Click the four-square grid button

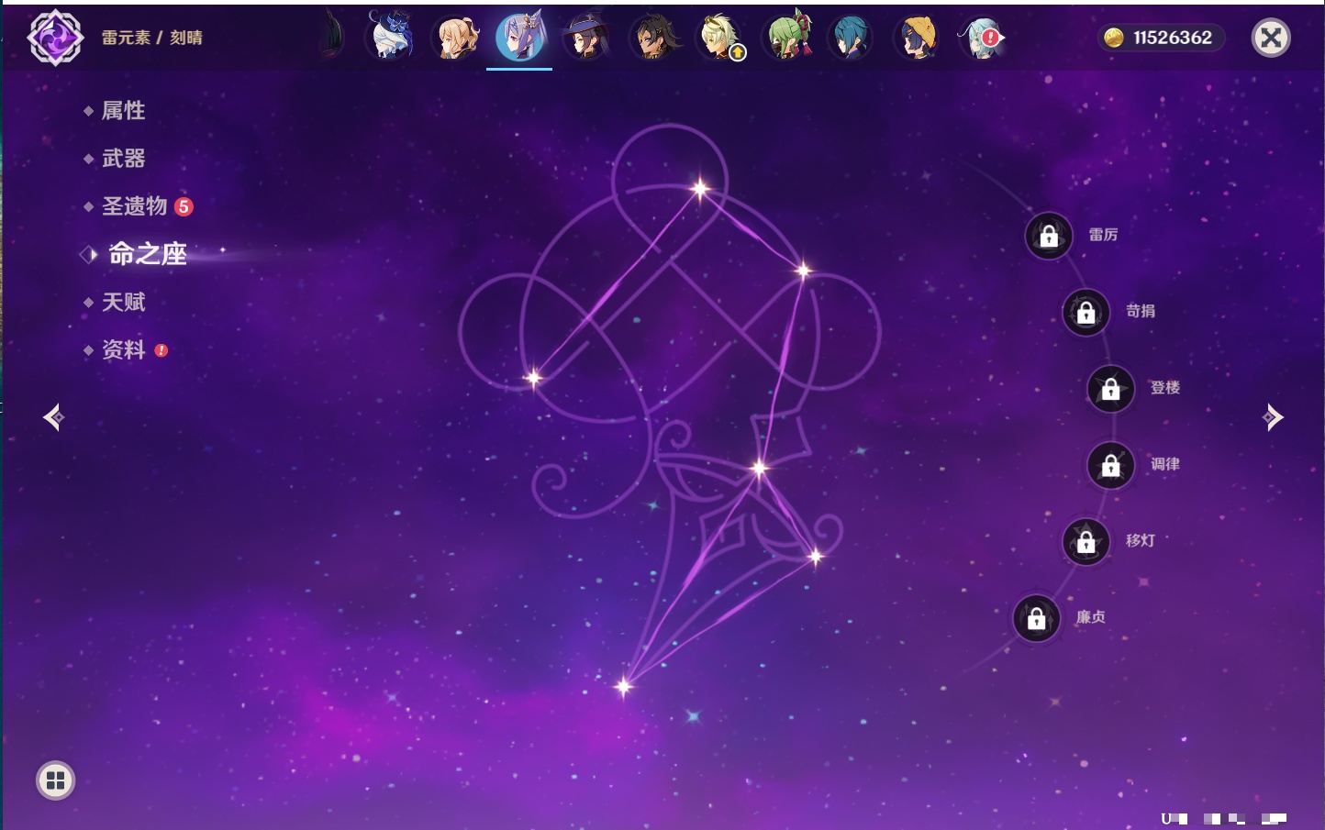tap(55, 780)
